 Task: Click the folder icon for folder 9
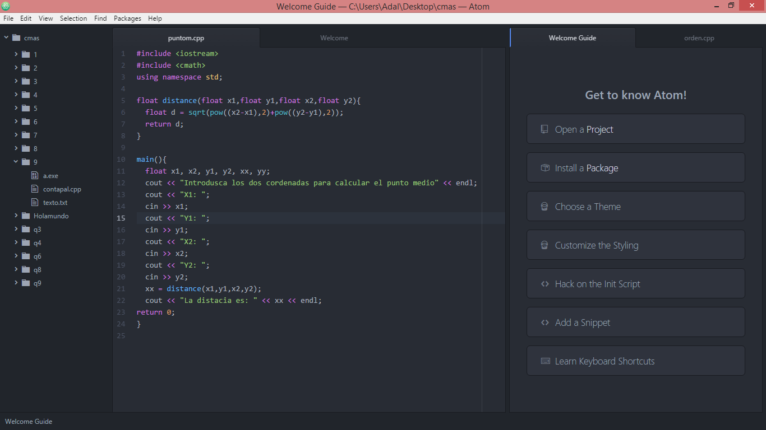click(26, 162)
